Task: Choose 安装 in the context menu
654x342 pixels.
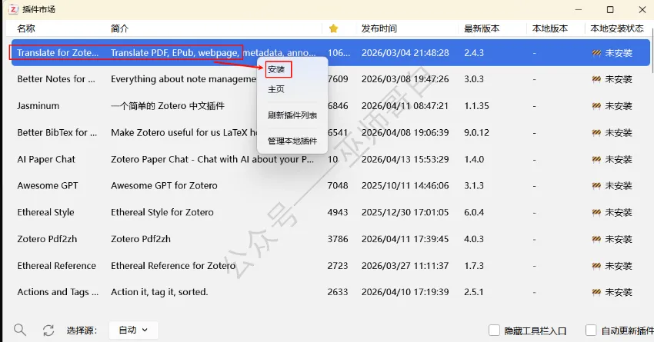Action: coord(276,70)
